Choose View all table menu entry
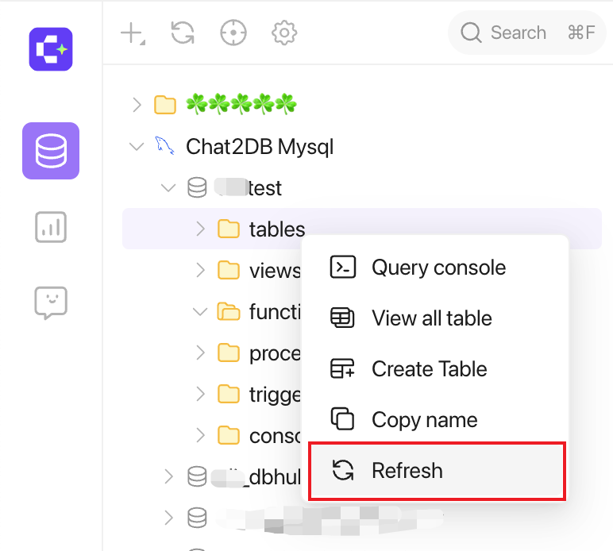Viewport: 613px width, 551px height. point(437,318)
